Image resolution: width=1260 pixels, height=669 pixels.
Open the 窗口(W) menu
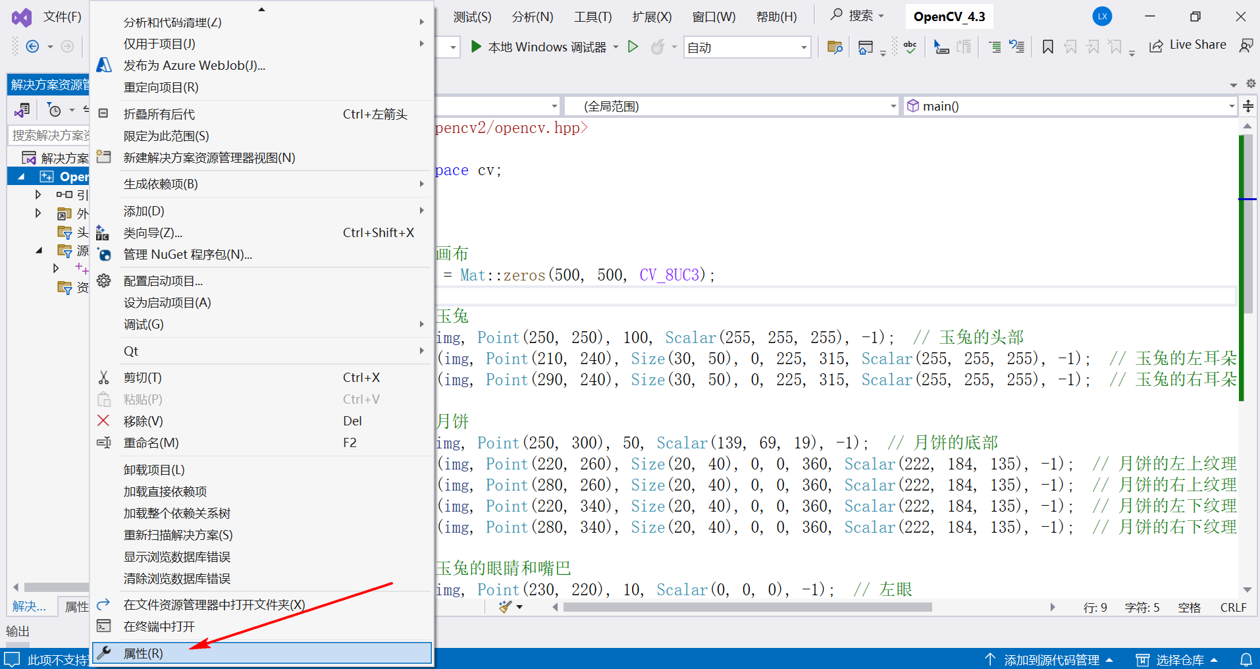714,16
